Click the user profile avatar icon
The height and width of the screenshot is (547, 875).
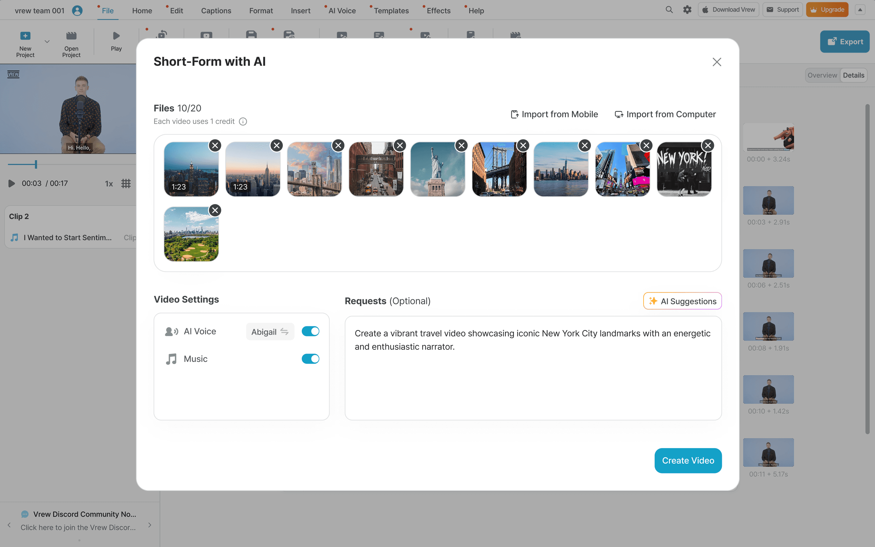[x=77, y=10]
